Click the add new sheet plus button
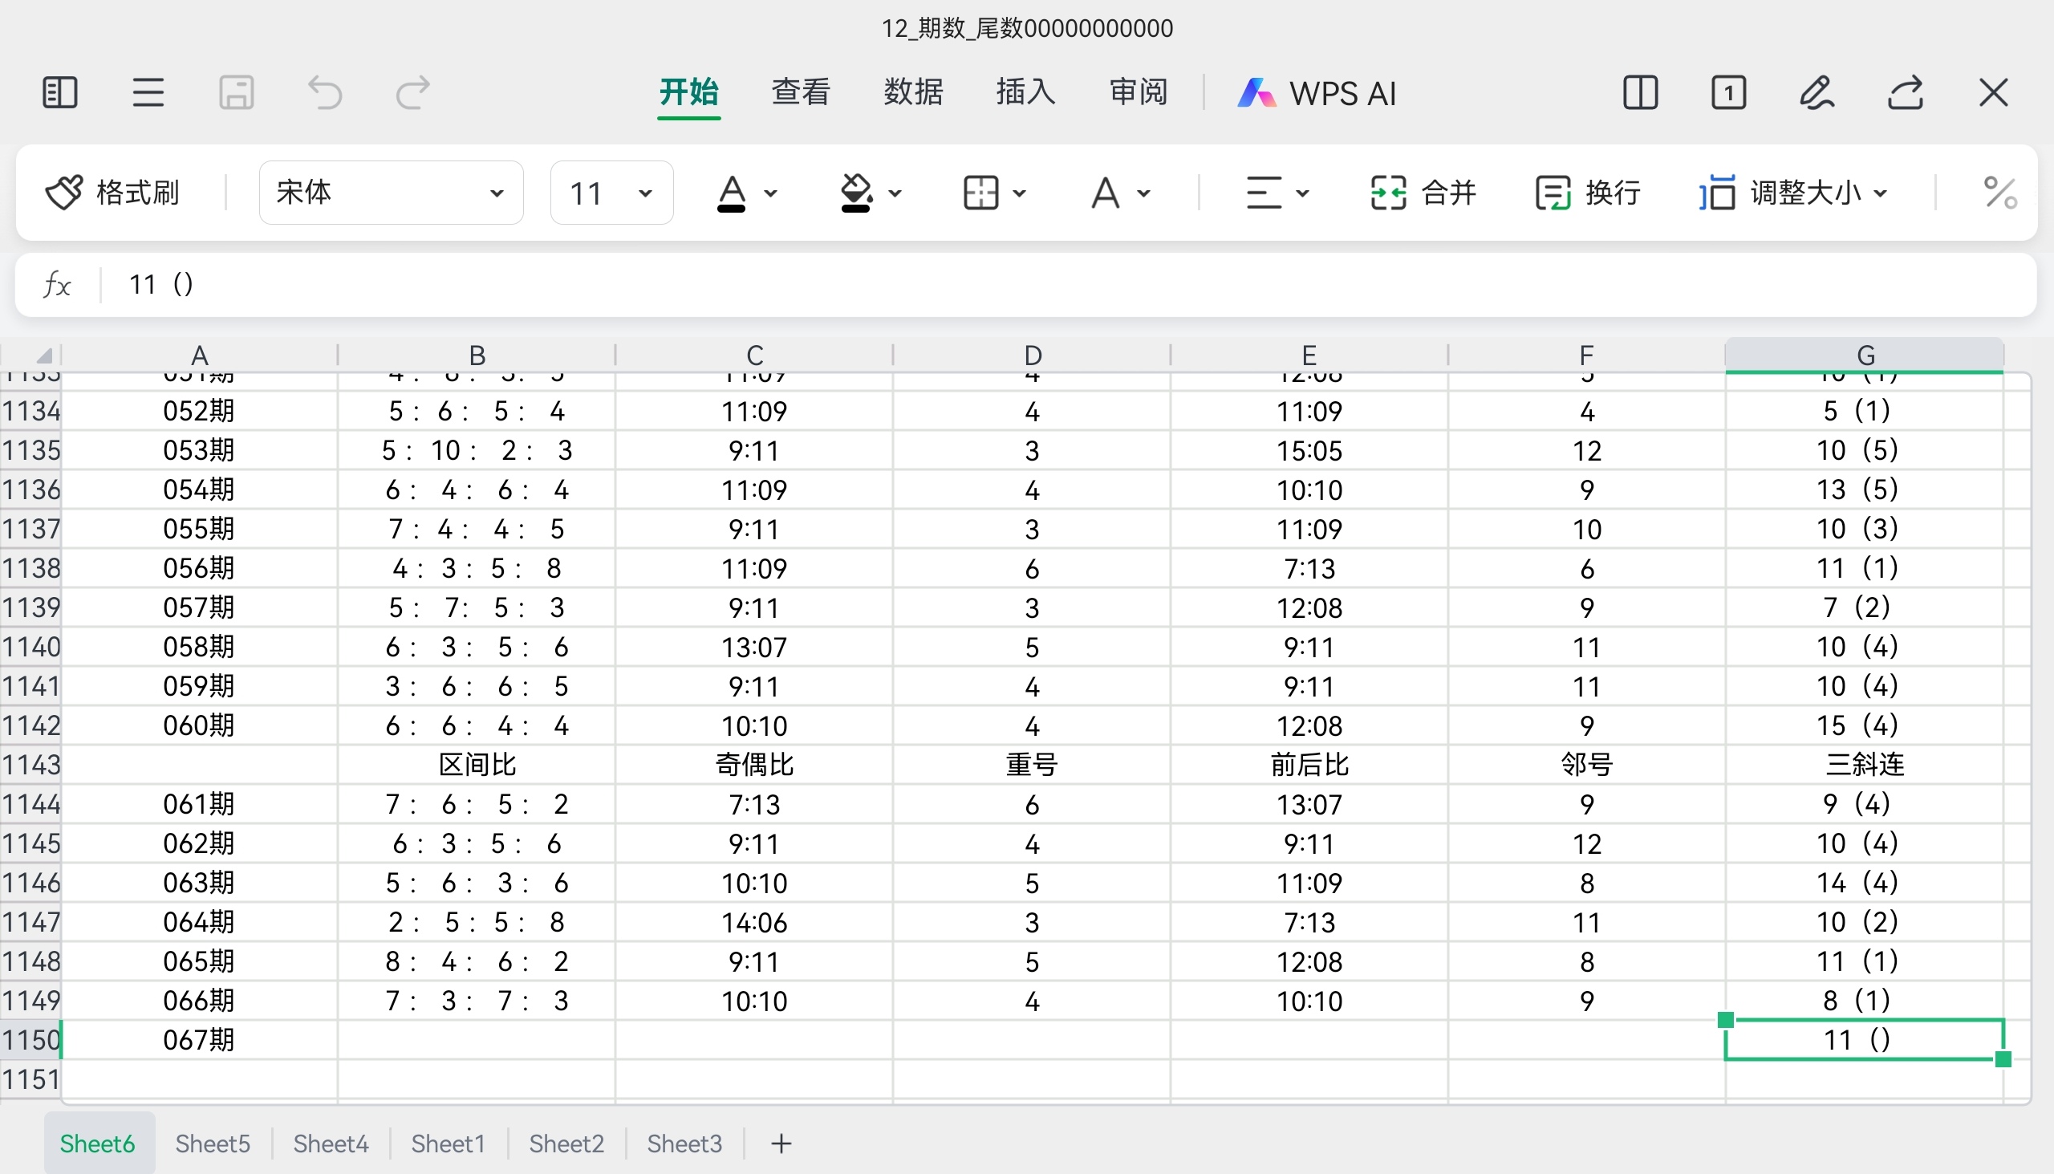This screenshot has height=1174, width=2054. 781,1144
